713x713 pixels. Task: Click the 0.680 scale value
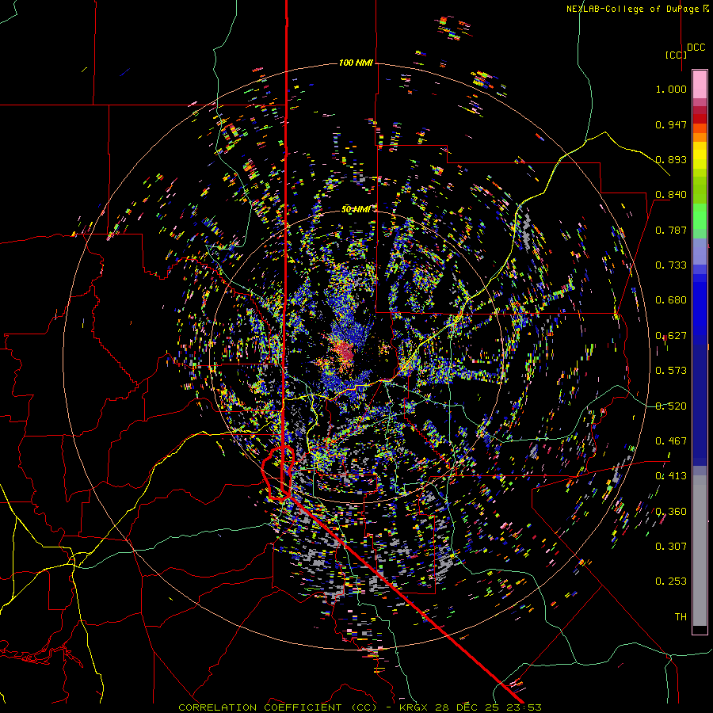(x=671, y=300)
